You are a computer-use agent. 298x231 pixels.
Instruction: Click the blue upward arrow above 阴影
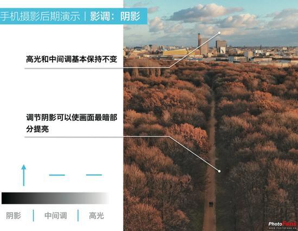coord(24,175)
